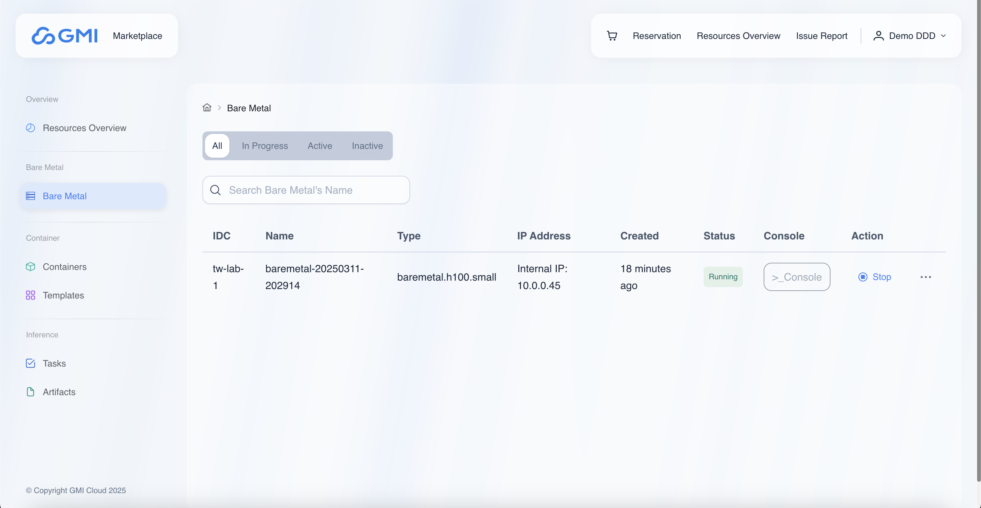This screenshot has height=508, width=981.
Task: Click the Overview section heading
Action: pyautogui.click(x=42, y=99)
